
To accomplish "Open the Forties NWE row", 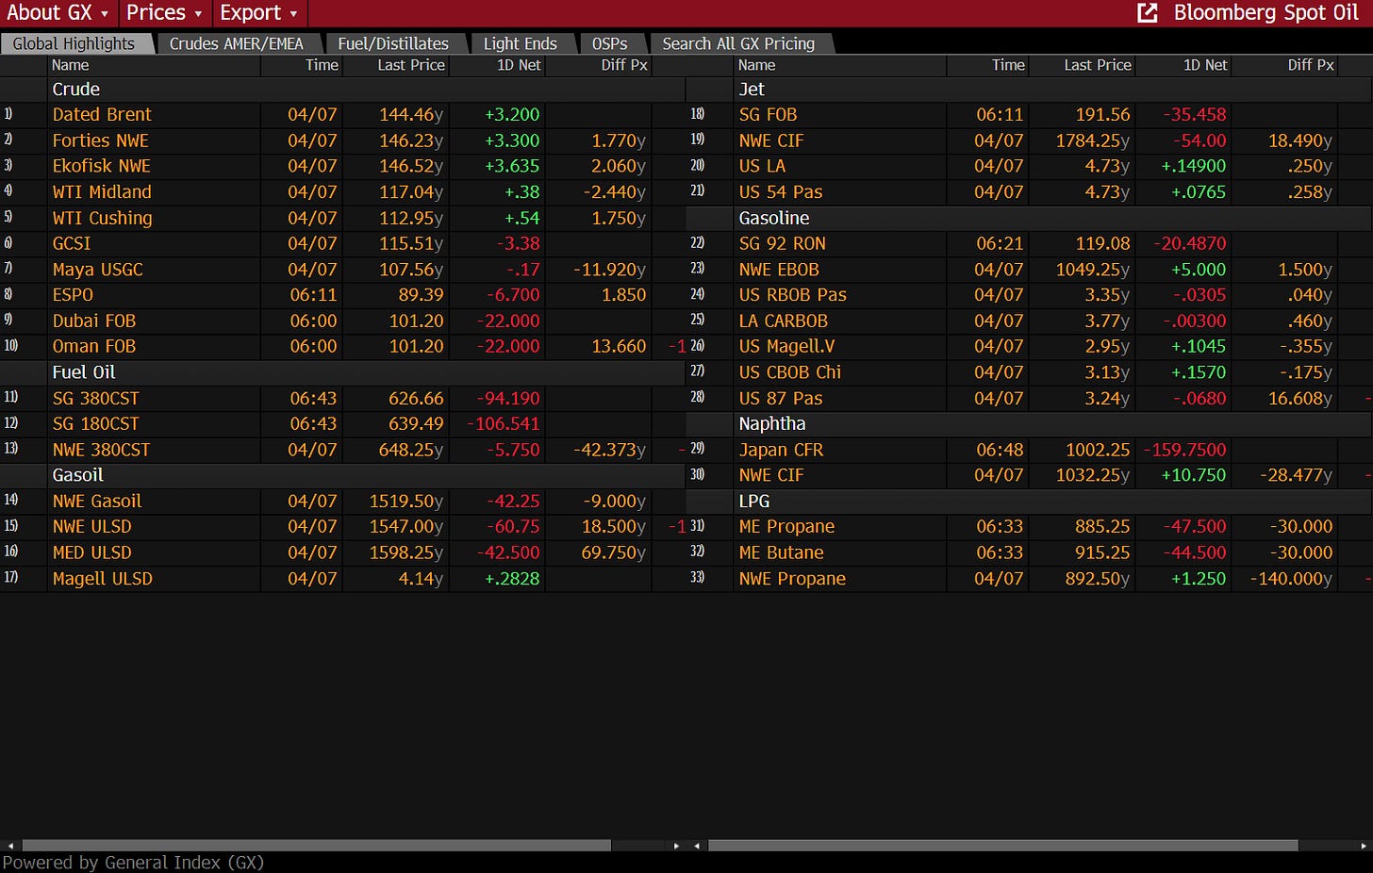I will (x=343, y=140).
